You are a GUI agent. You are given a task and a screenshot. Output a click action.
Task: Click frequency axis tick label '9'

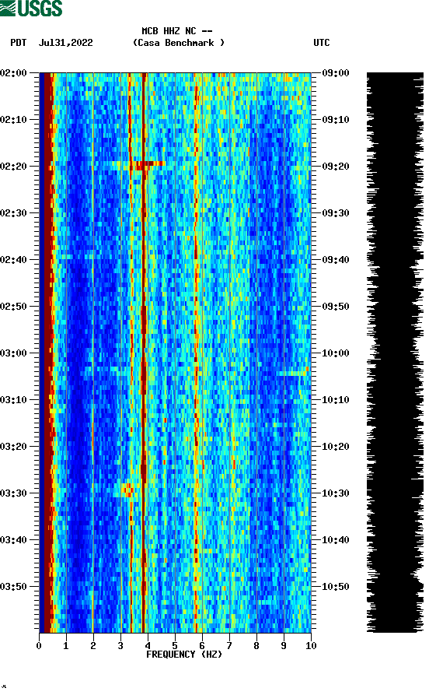point(284,646)
